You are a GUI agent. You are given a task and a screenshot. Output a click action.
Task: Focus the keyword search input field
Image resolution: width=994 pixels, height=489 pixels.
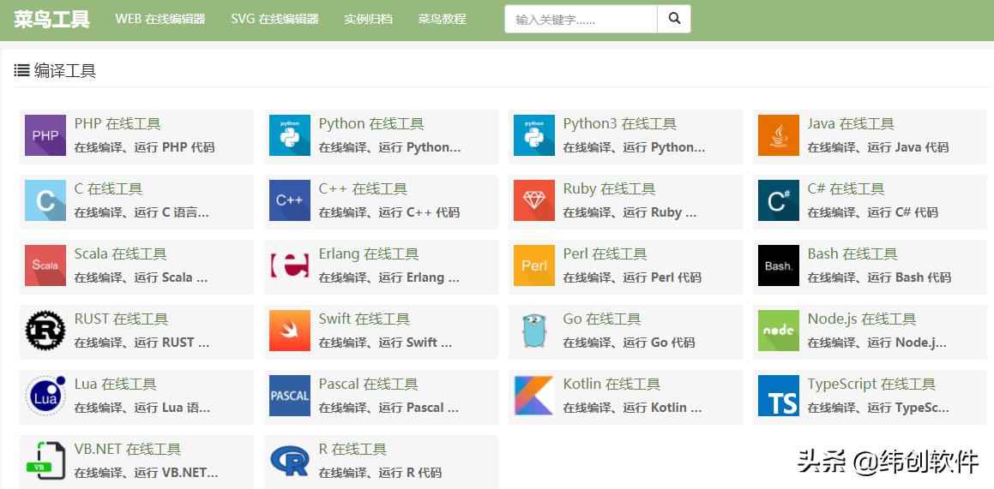pos(581,19)
